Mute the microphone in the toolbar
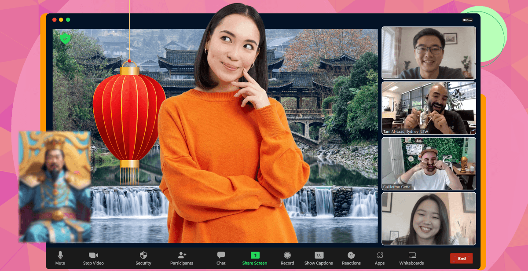The height and width of the screenshot is (271, 528). pos(60,258)
